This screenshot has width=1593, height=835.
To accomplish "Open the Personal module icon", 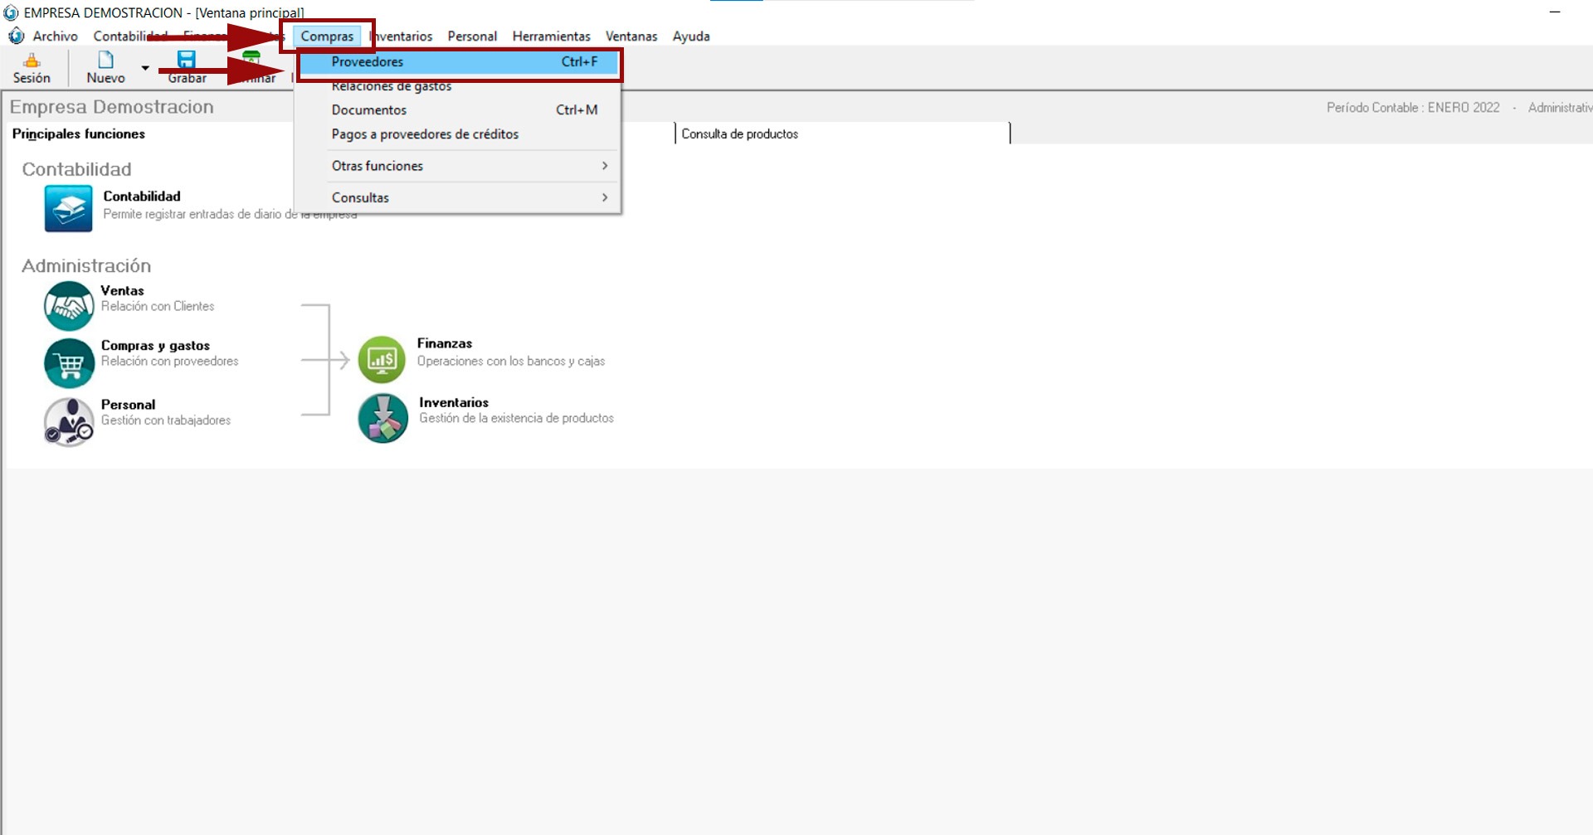I will [69, 421].
